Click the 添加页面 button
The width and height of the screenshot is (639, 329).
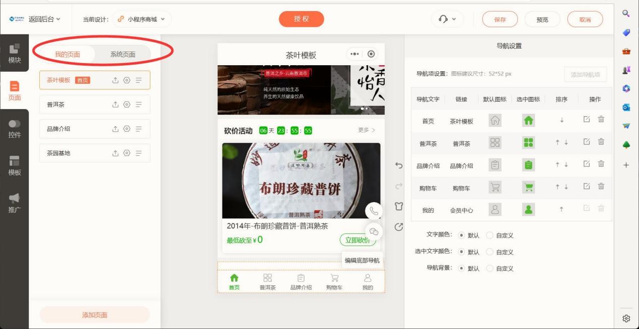click(94, 315)
